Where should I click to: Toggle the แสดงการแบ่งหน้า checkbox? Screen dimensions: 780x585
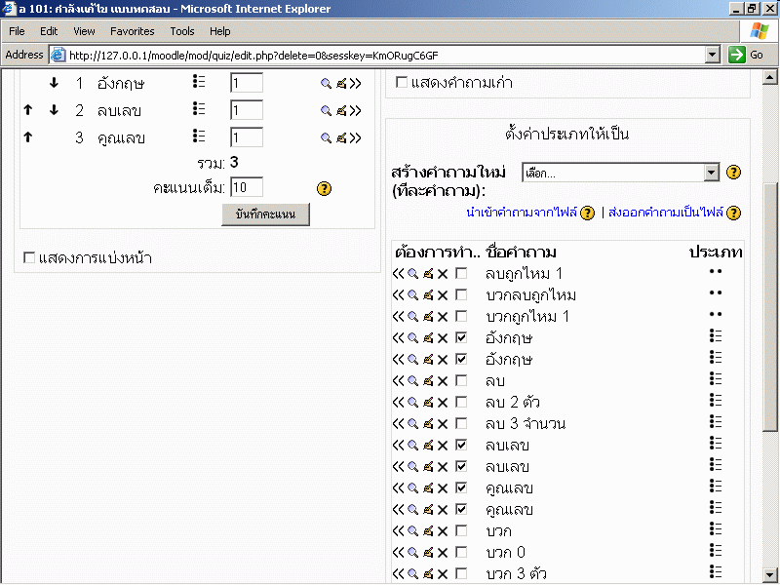point(29,258)
